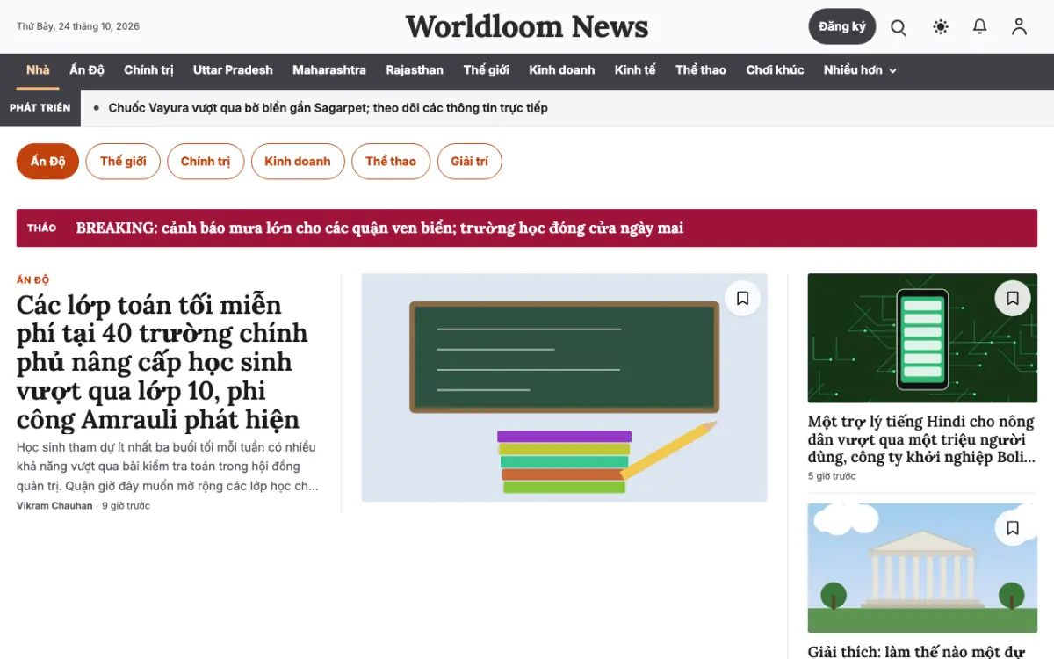Click the ẤN ĐỘ category label above headline
This screenshot has width=1054, height=659.
(32, 280)
